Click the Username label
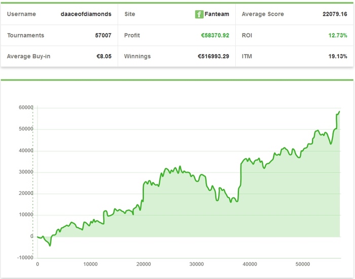 click(x=21, y=14)
